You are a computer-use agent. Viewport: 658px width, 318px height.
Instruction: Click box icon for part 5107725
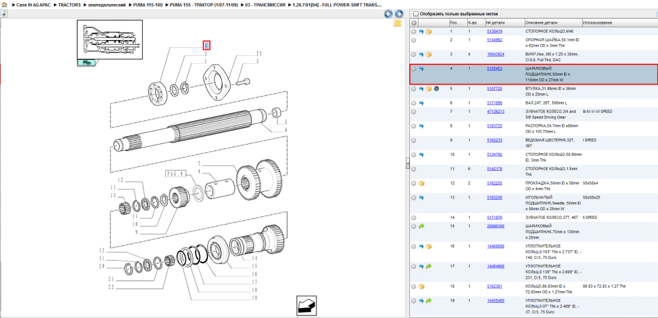[x=428, y=89]
